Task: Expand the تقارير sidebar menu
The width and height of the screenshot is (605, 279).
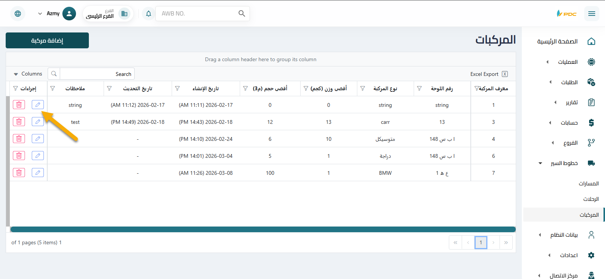Action: tap(555, 102)
